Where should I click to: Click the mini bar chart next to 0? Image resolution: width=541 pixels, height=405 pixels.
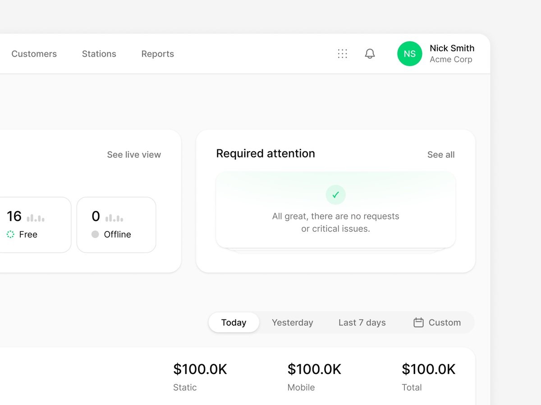(x=114, y=218)
